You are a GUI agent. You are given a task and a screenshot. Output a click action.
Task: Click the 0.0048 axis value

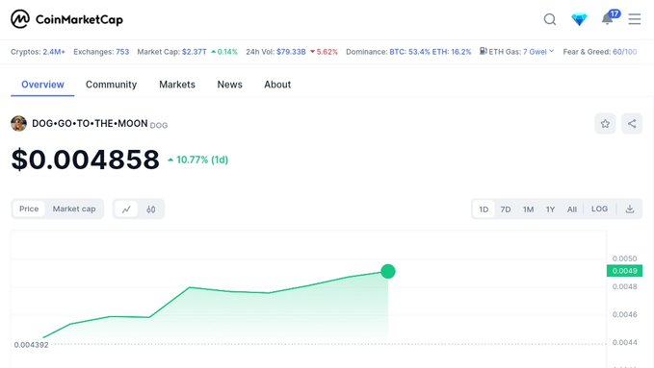pos(624,286)
